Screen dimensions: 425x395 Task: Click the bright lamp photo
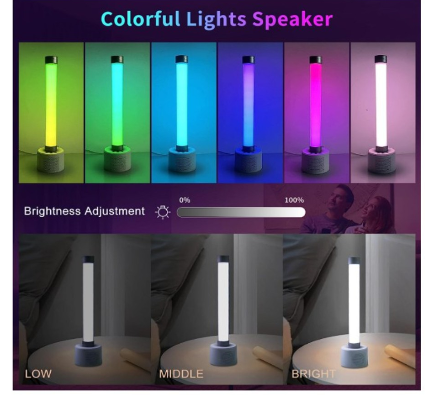[349, 309]
